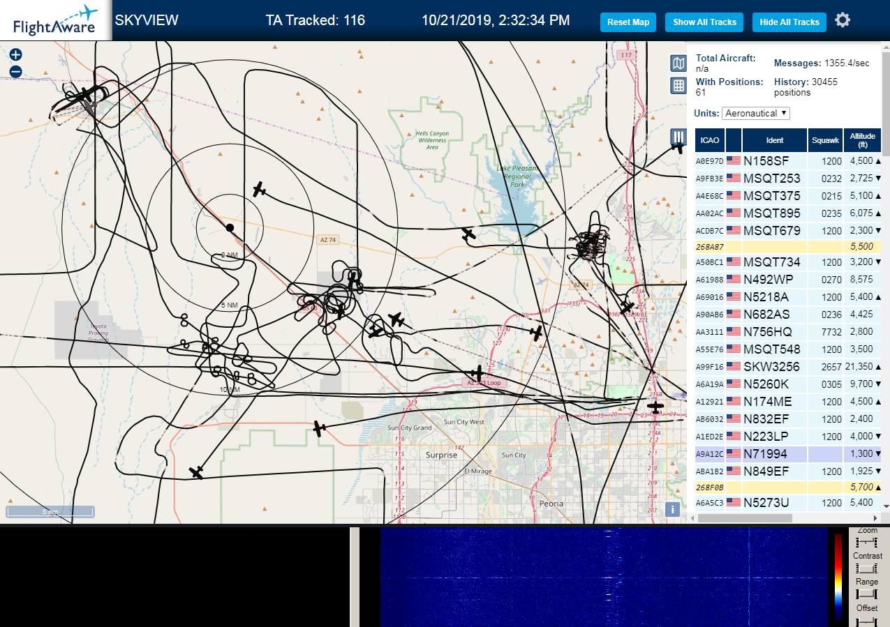Select aircraft row N849EF
The image size is (890, 627).
(788, 471)
